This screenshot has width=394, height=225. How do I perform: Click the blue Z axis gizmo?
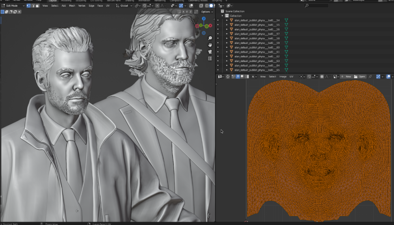[204, 19]
